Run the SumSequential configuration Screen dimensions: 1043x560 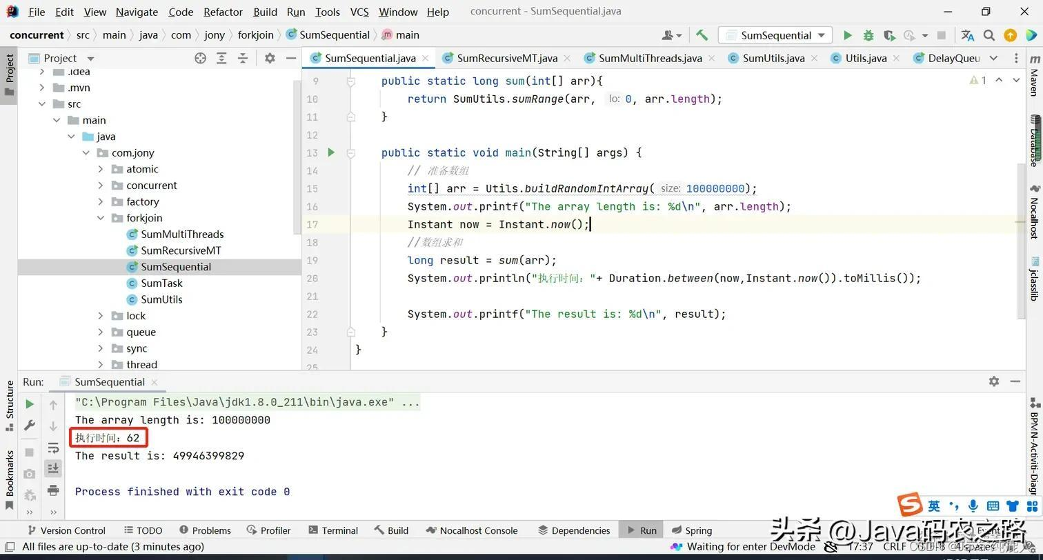tap(847, 35)
